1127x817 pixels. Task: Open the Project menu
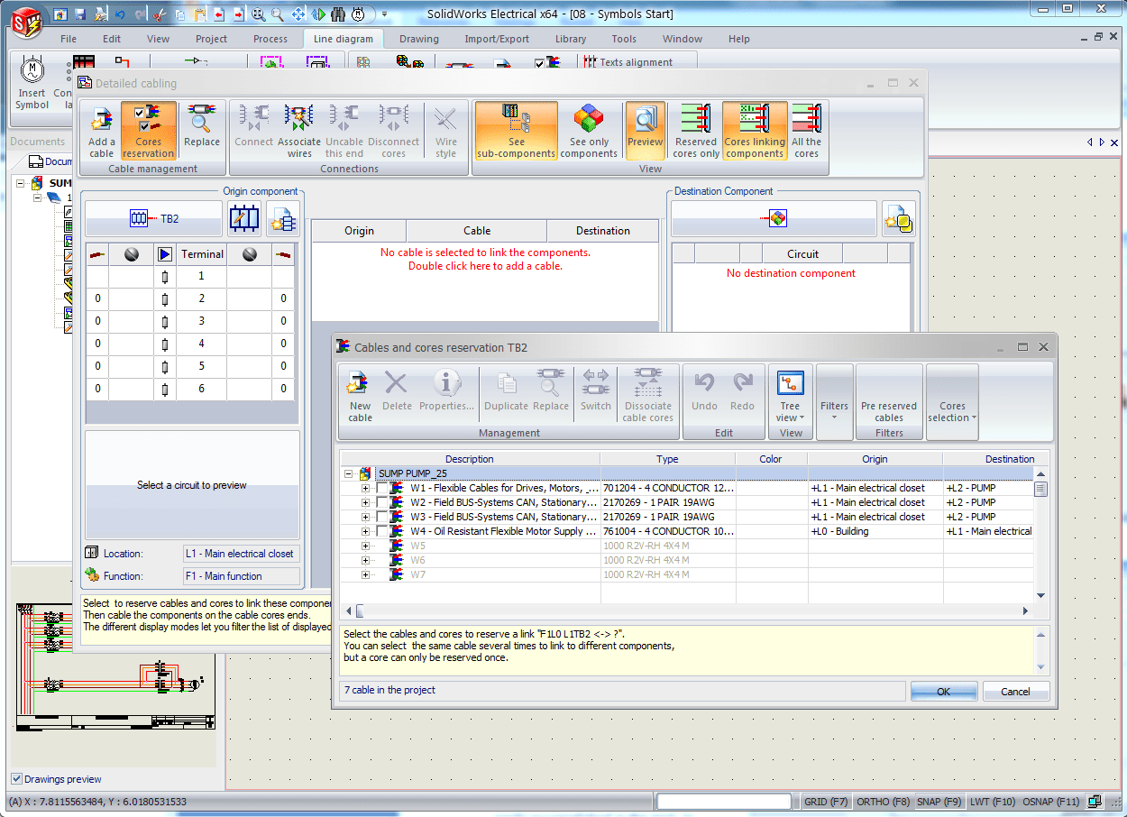(x=212, y=39)
